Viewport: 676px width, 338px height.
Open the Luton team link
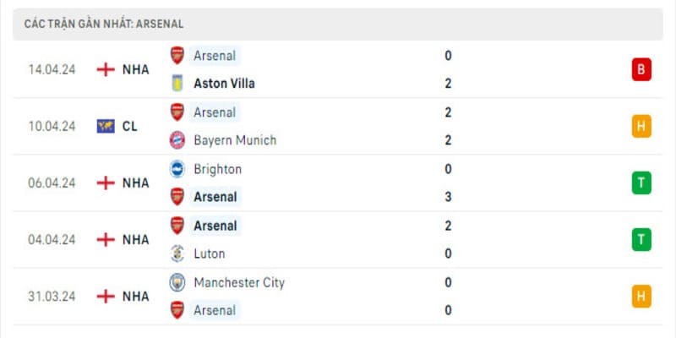[x=209, y=253]
